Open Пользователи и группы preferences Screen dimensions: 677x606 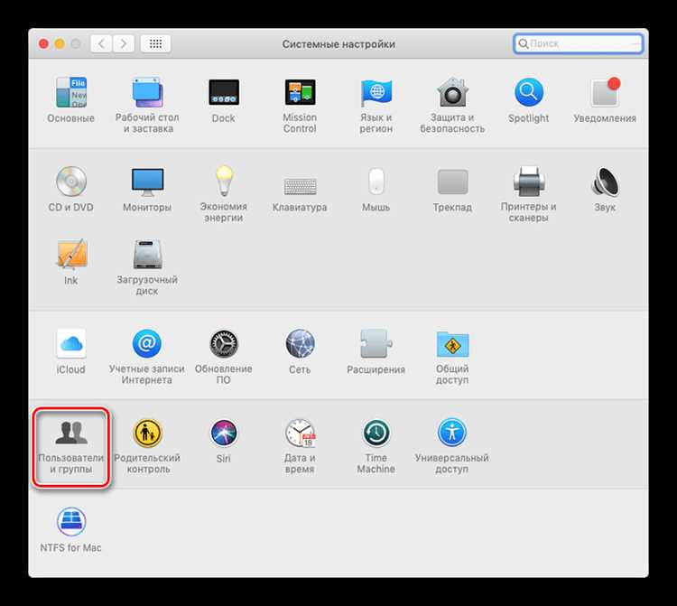(70, 447)
